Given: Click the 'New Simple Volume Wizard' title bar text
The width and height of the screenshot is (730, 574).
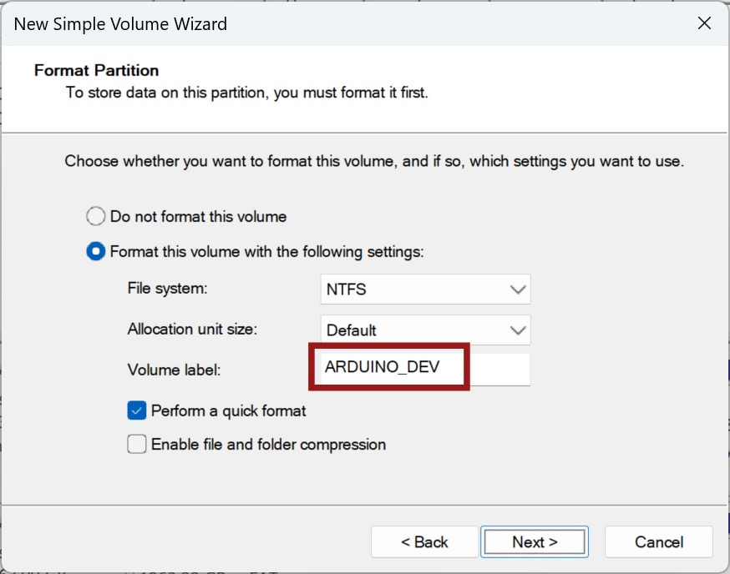Looking at the screenshot, I should click(x=120, y=23).
